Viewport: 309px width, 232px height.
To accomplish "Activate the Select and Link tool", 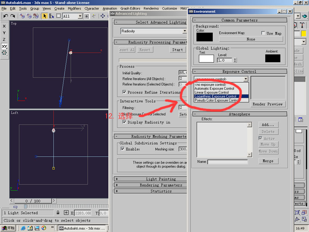I will pos(22,16).
